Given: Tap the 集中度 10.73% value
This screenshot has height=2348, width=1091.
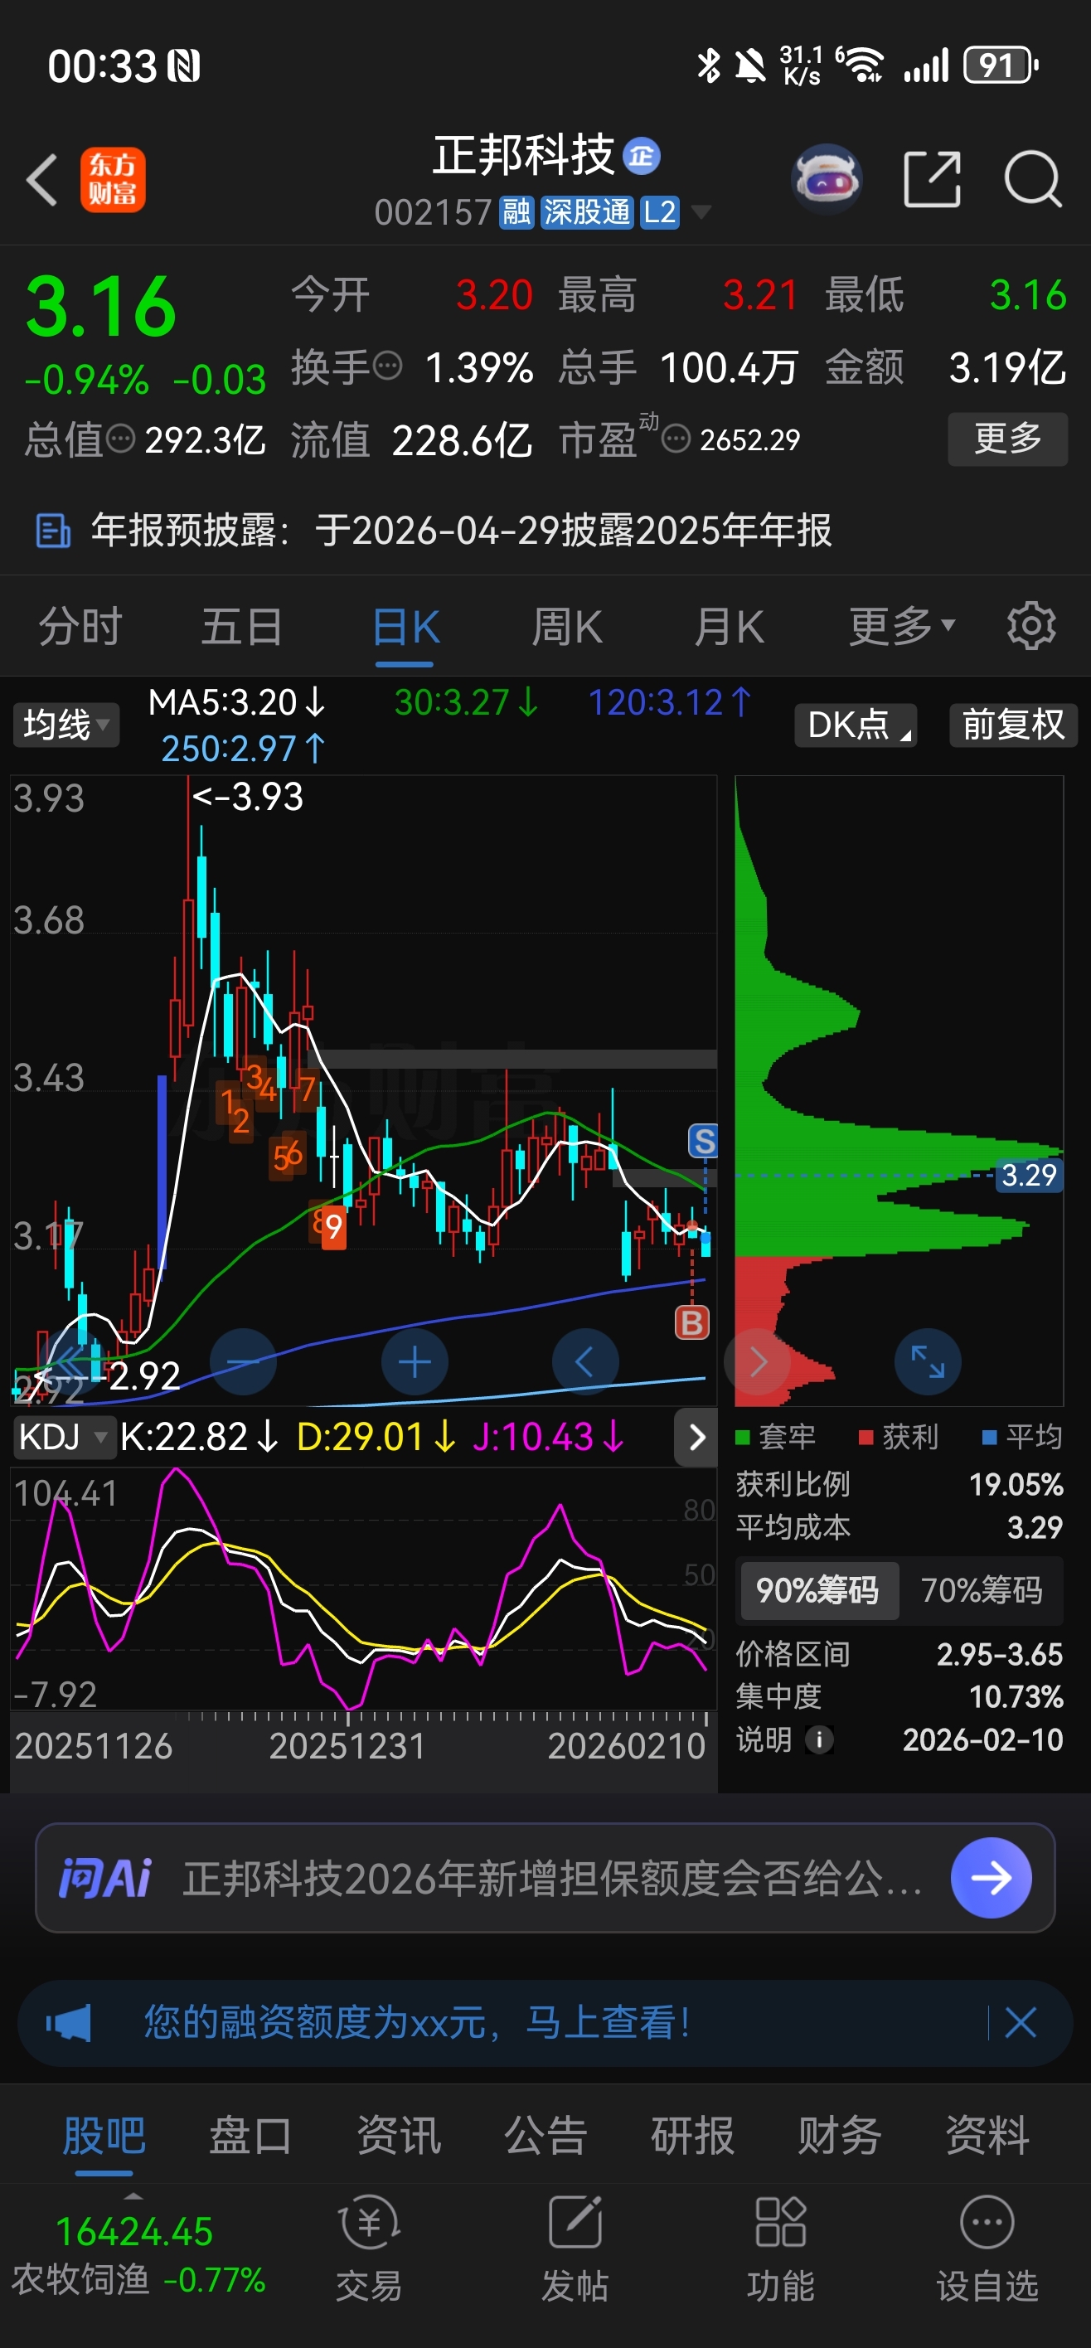Looking at the screenshot, I should [x=1016, y=1697].
